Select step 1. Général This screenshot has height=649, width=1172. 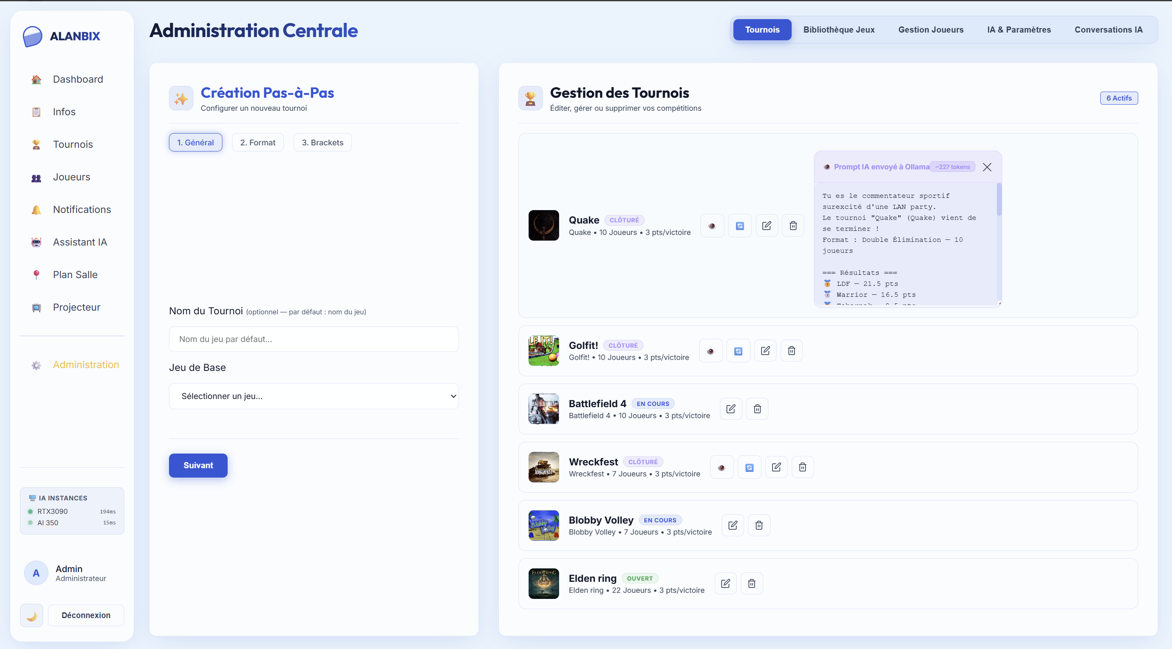(x=195, y=143)
